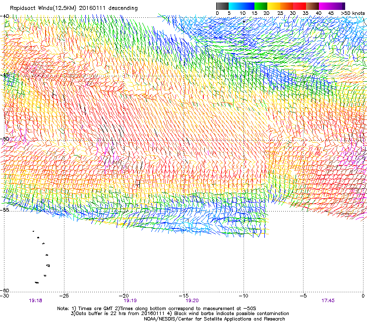Click the 0 longitude label at bottom right
This screenshot has height=322, width=367.
[363, 296]
